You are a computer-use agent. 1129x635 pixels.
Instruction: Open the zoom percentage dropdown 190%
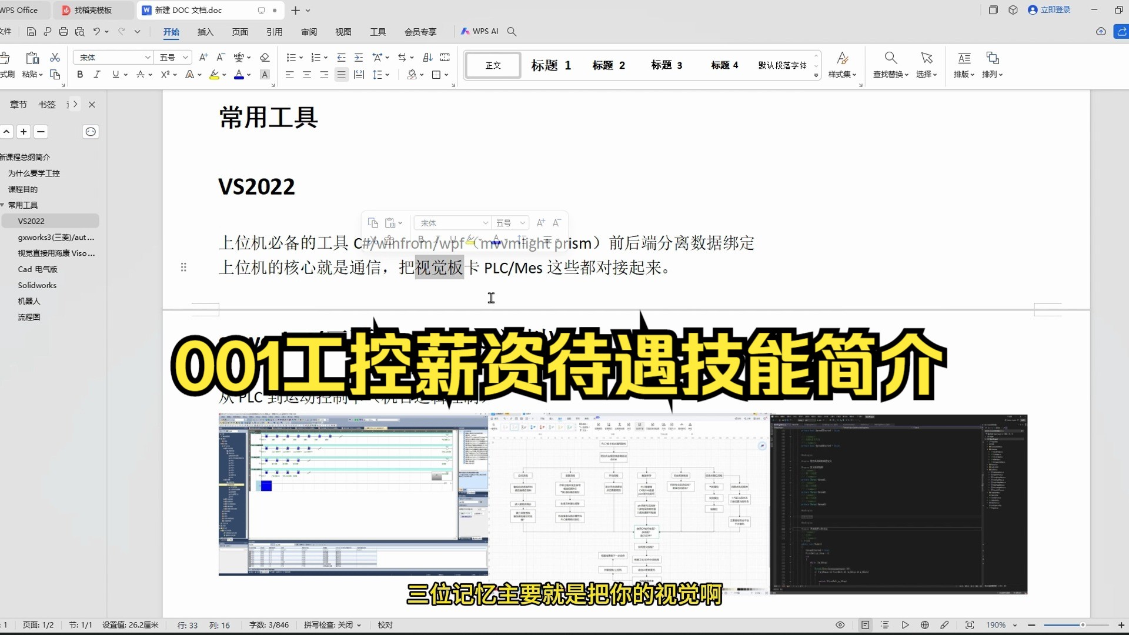tap(1015, 625)
